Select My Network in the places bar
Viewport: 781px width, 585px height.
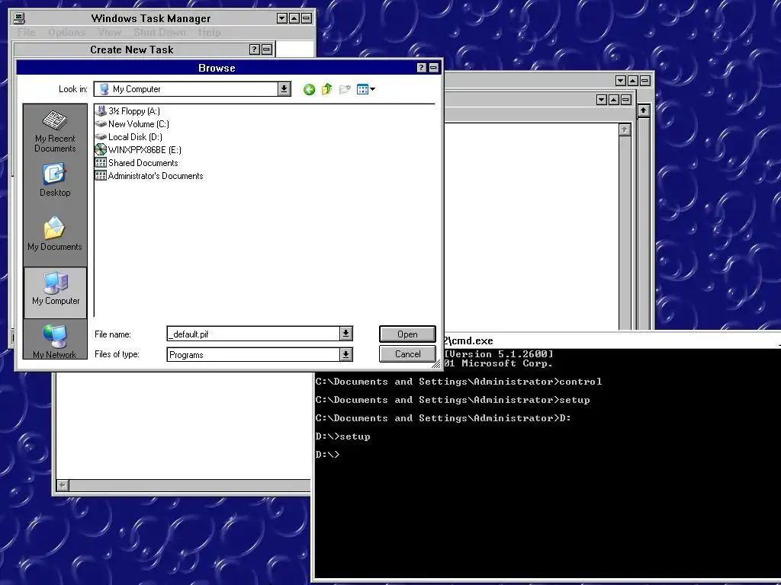[55, 341]
